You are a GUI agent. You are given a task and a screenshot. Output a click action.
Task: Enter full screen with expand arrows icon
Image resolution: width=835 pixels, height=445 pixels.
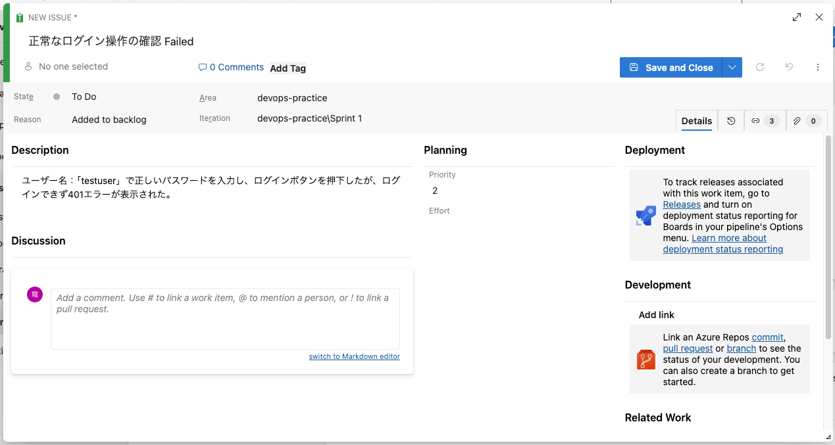tap(797, 18)
